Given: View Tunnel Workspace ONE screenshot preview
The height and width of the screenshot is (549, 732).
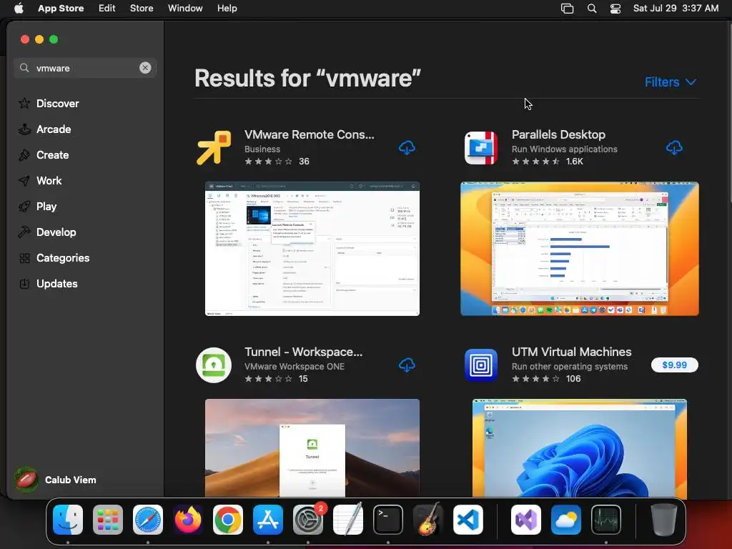Looking at the screenshot, I should (312, 447).
